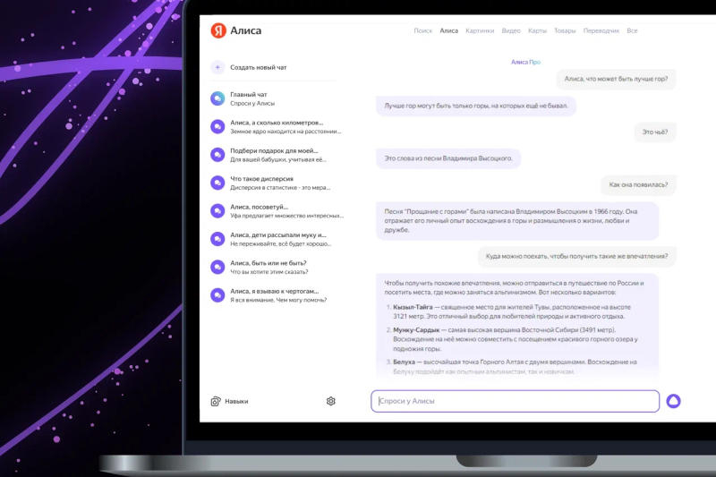Select the Алиса tab in top navigation
Screen dimensions: 716x477
pos(449,30)
